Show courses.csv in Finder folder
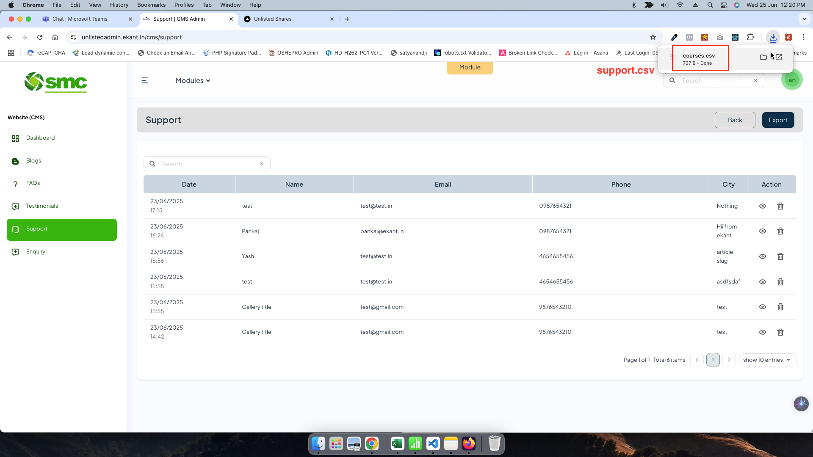Screen dimensions: 813x457 tap(763, 57)
